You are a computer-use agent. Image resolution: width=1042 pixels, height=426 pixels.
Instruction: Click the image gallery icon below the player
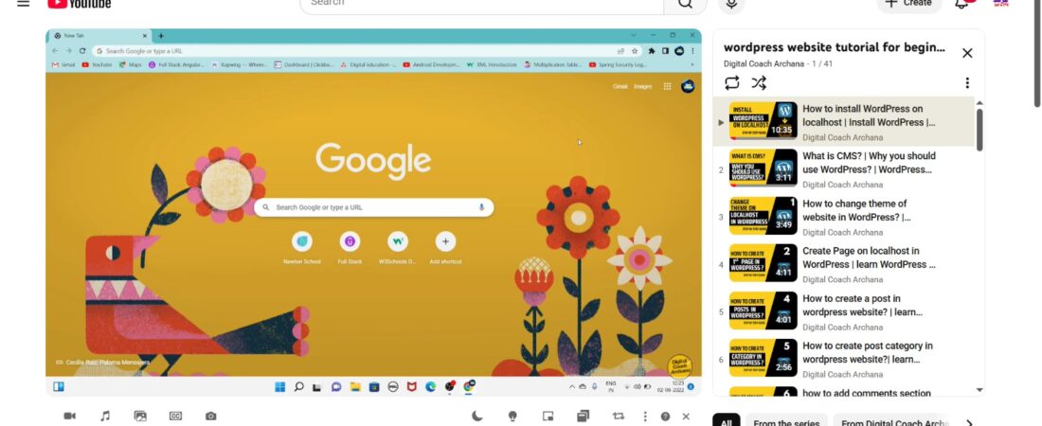pyautogui.click(x=140, y=416)
